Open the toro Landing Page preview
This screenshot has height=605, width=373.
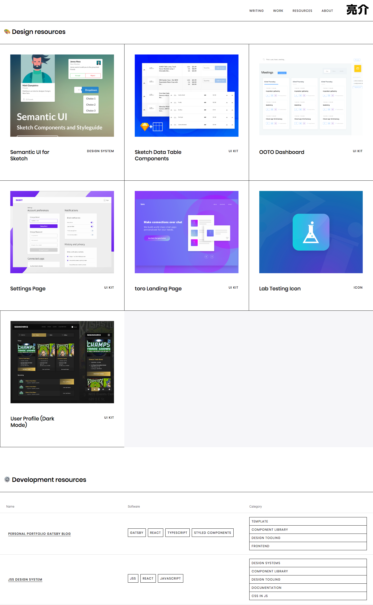(186, 232)
